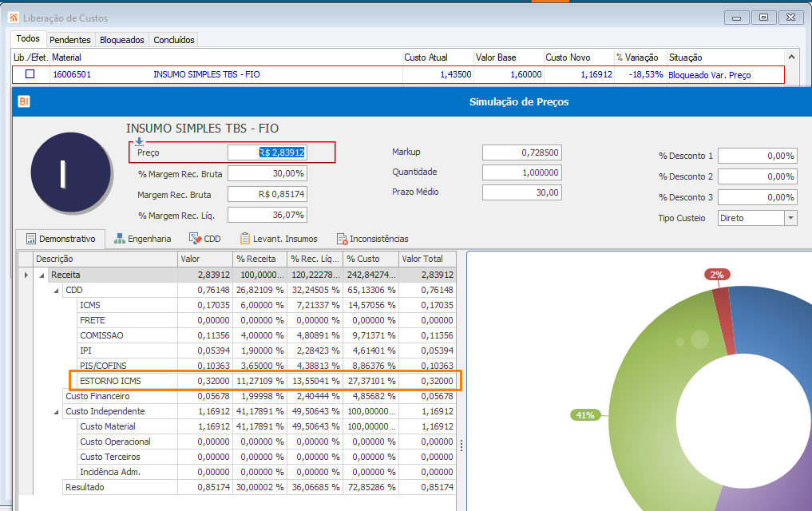This screenshot has height=511, width=812.
Task: Click the Levant. Insumos clipboard icon
Action: click(x=245, y=239)
